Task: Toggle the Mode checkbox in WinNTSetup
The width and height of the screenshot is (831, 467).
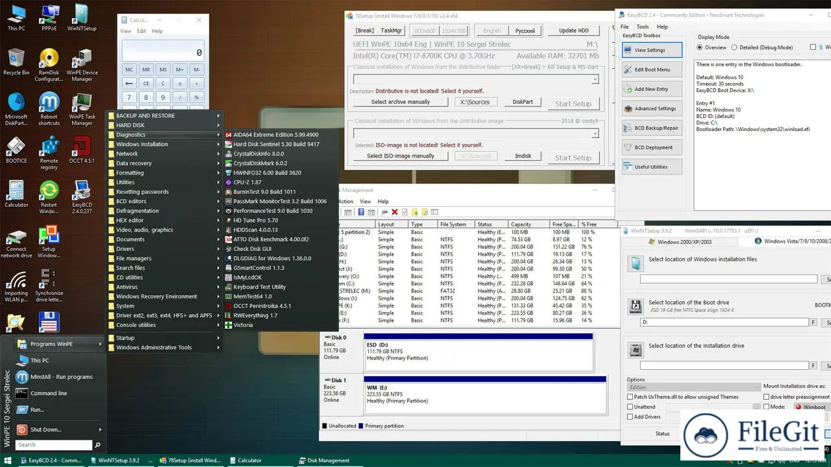Action: pyautogui.click(x=767, y=407)
